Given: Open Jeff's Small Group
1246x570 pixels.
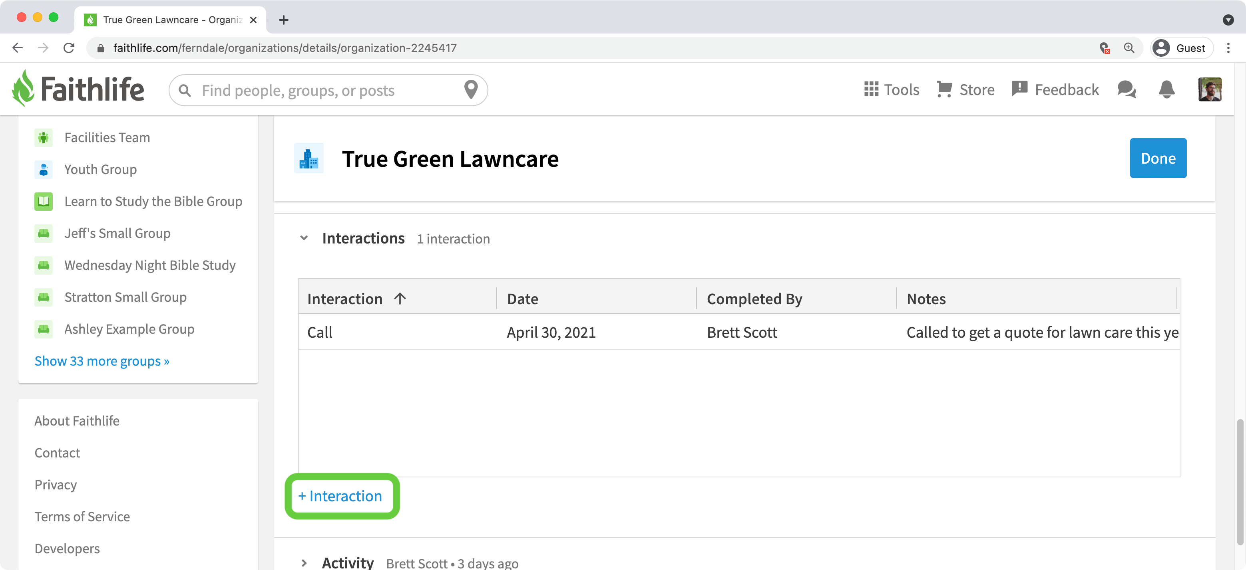Looking at the screenshot, I should (117, 234).
